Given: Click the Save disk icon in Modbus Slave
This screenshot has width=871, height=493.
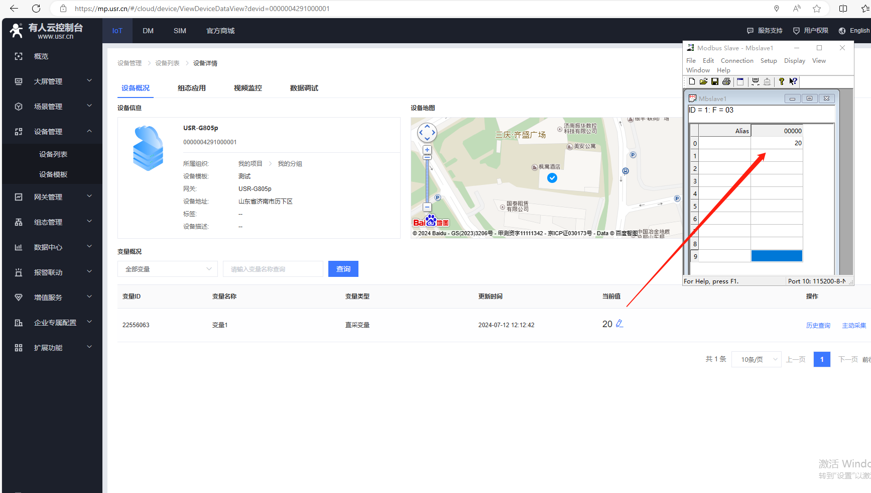Looking at the screenshot, I should (x=714, y=81).
